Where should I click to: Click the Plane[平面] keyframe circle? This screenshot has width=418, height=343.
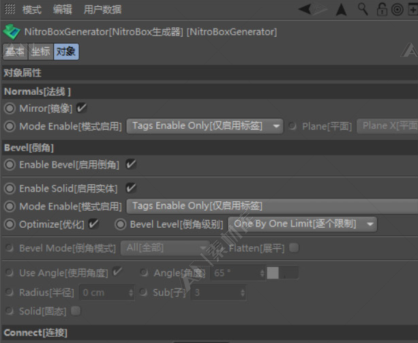pyautogui.click(x=293, y=126)
